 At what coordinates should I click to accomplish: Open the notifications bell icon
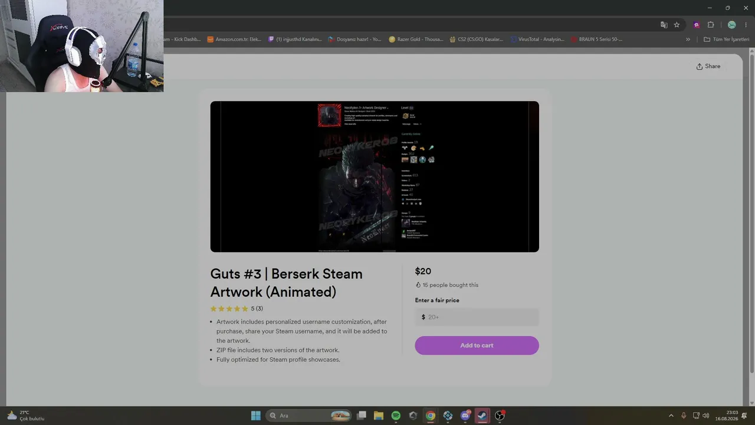(744, 416)
